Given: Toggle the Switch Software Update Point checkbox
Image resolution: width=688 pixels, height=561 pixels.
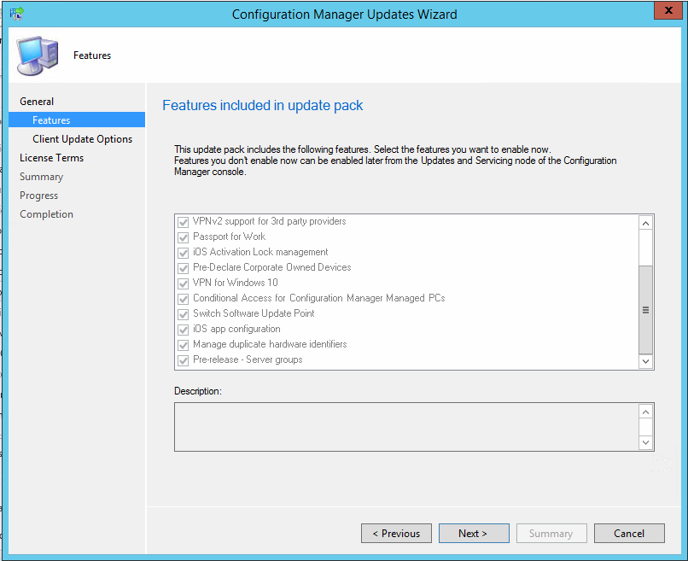Looking at the screenshot, I should coord(183,314).
